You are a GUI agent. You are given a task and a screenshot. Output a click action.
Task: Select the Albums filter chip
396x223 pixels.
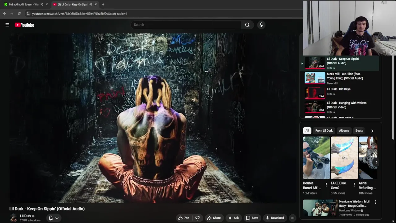coord(344,131)
